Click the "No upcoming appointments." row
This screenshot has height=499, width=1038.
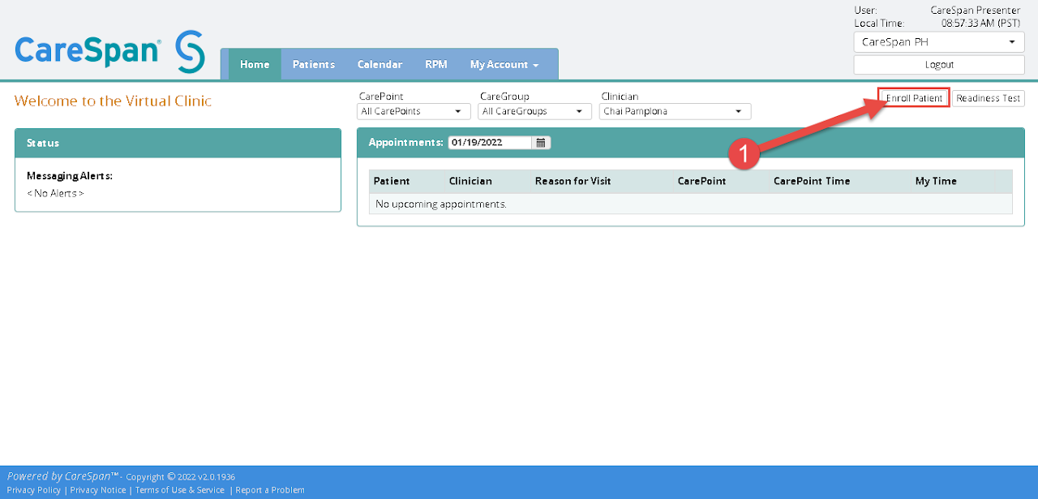[x=691, y=204]
